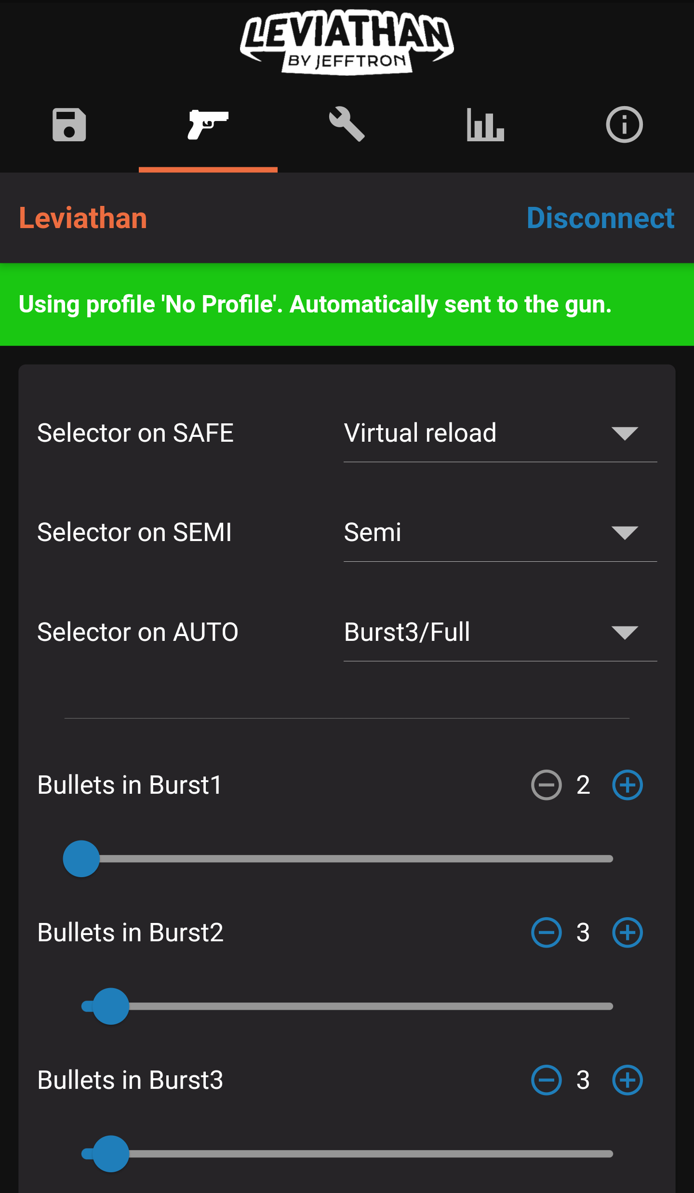694x1193 pixels.
Task: Click the Burst2 slider handle
Action: (x=111, y=1006)
